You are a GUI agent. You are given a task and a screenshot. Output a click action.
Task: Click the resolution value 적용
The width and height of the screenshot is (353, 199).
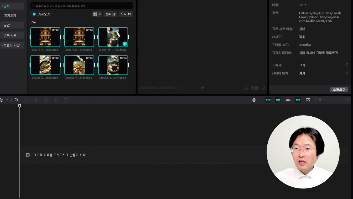tap(302, 37)
